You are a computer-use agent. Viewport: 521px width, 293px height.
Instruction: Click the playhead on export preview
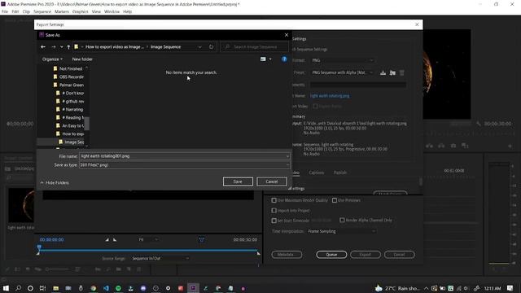click(x=39, y=247)
